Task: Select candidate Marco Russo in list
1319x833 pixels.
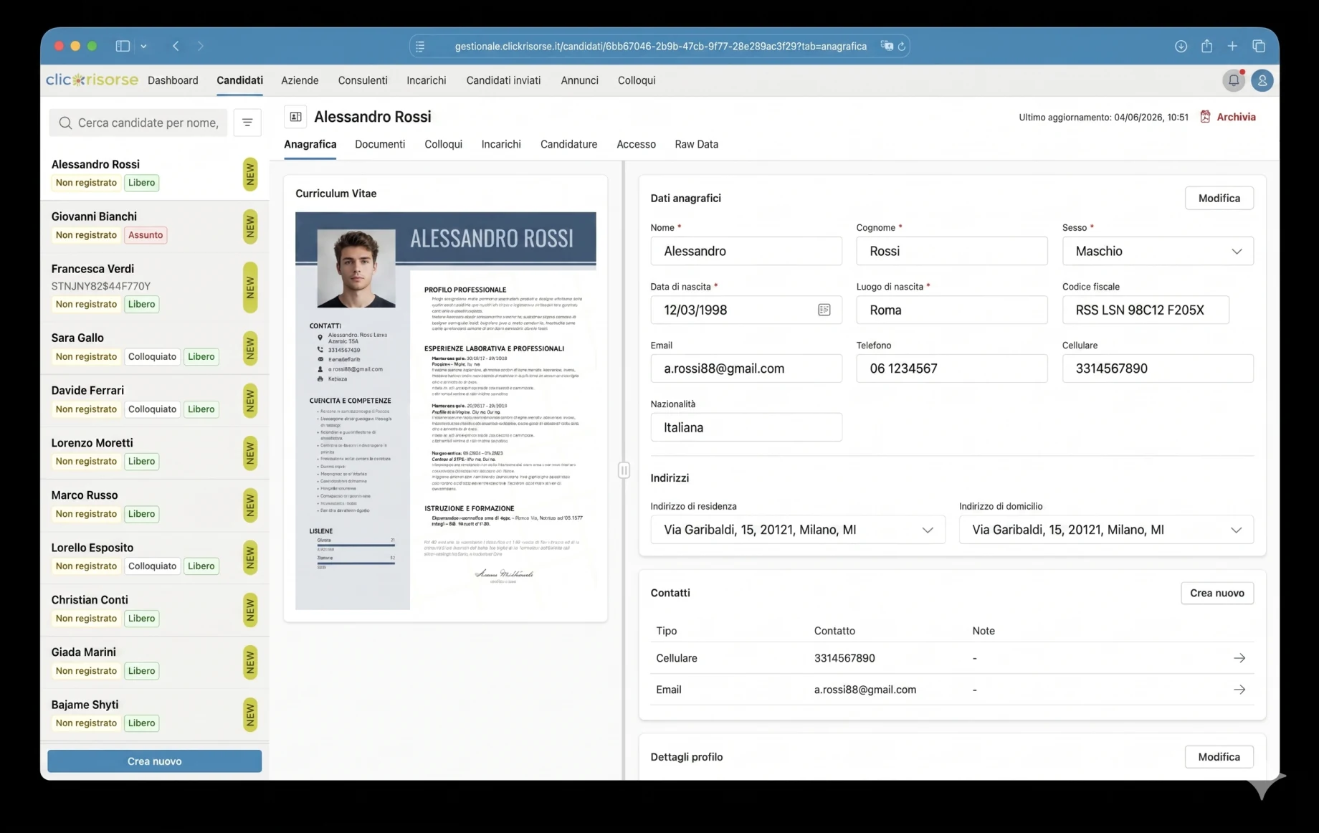Action: point(154,505)
